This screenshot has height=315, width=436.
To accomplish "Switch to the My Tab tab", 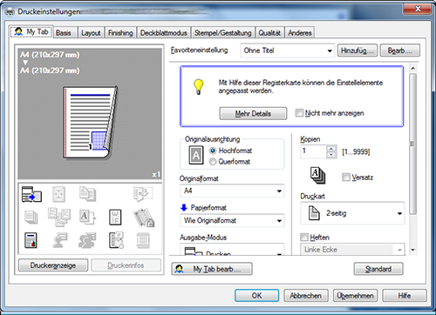I will click(x=31, y=31).
